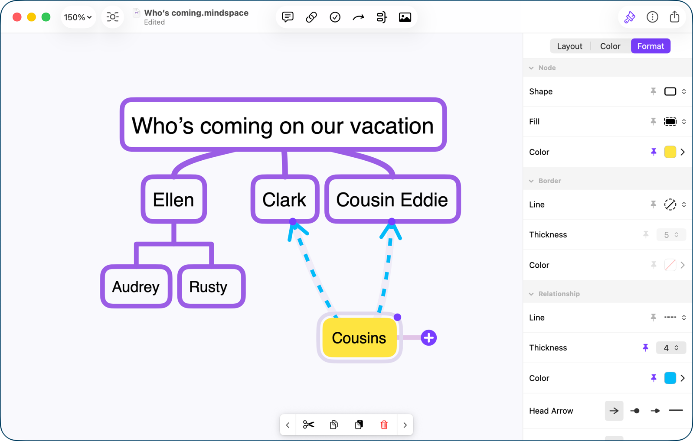Select the Audrey node
The height and width of the screenshot is (441, 693).
click(x=136, y=286)
